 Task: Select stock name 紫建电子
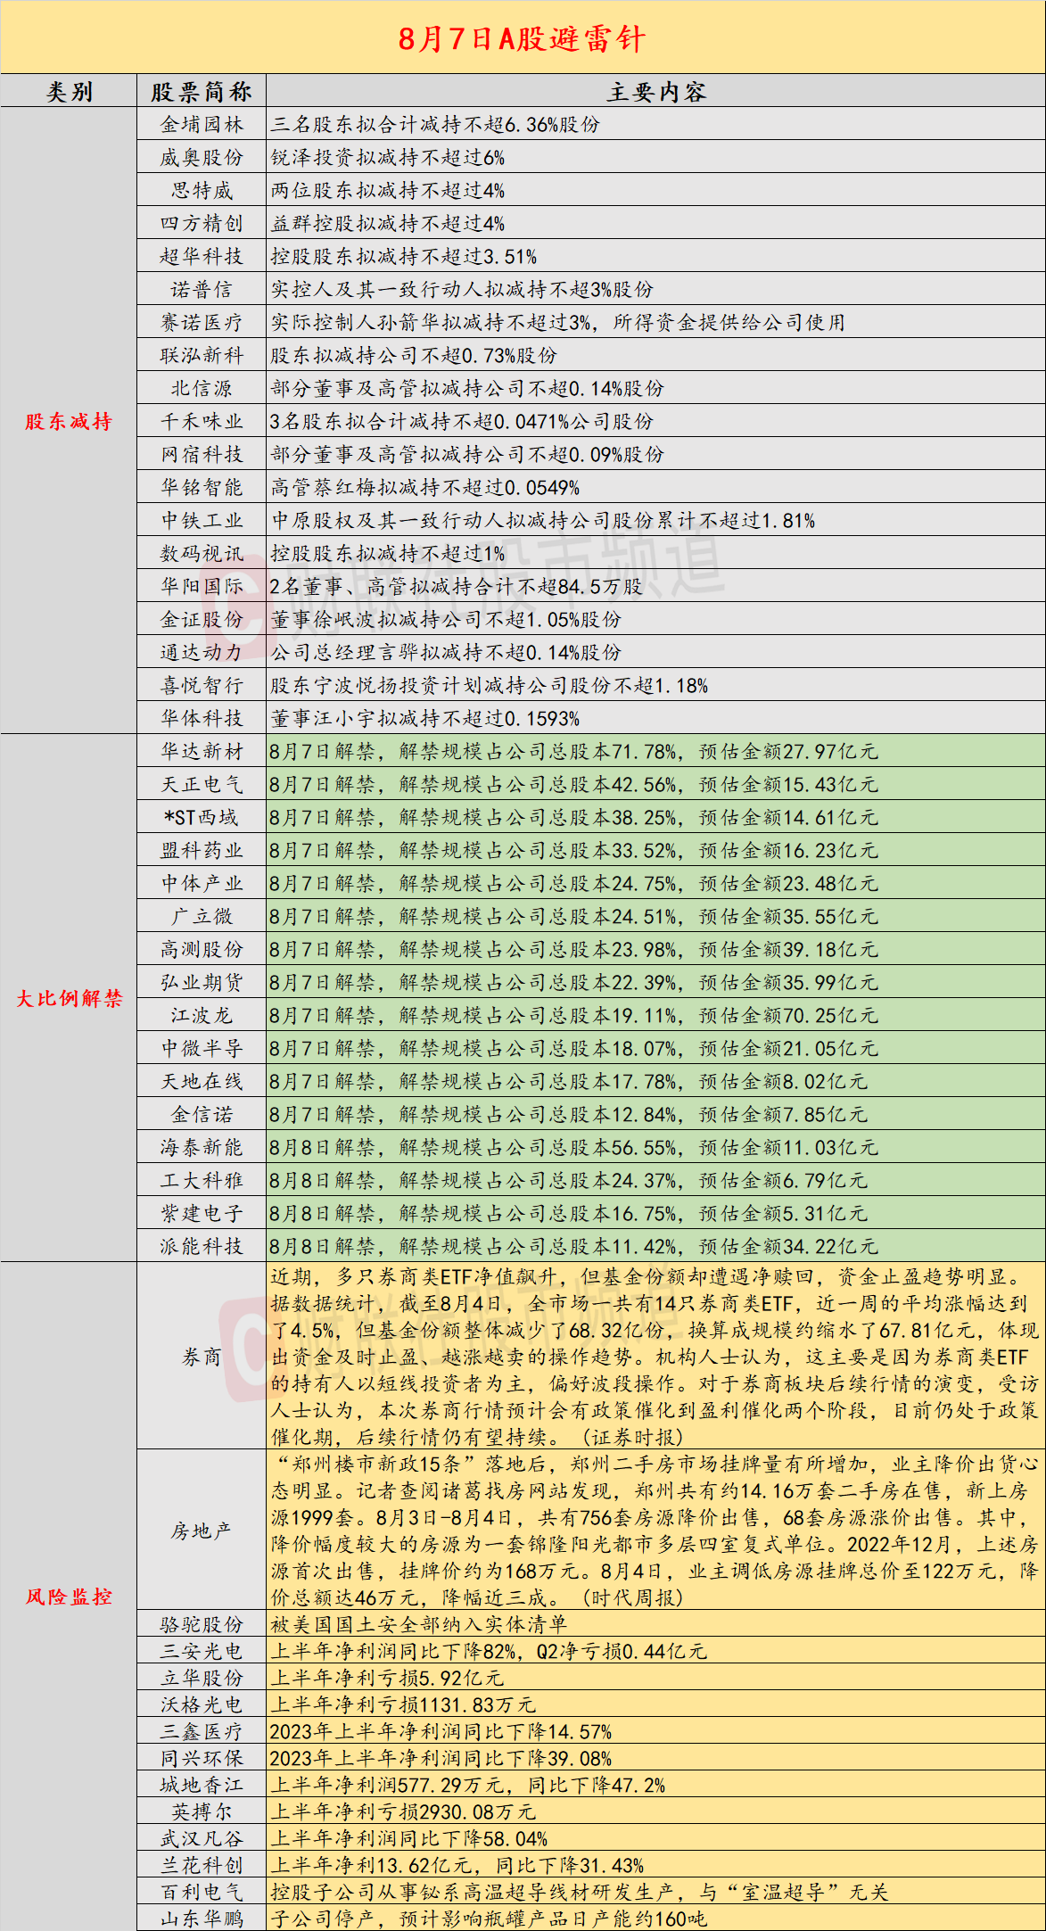(x=202, y=1213)
